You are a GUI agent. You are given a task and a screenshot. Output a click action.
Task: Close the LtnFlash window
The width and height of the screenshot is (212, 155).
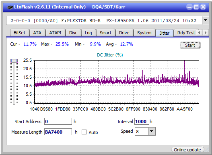pyautogui.click(x=203, y=7)
